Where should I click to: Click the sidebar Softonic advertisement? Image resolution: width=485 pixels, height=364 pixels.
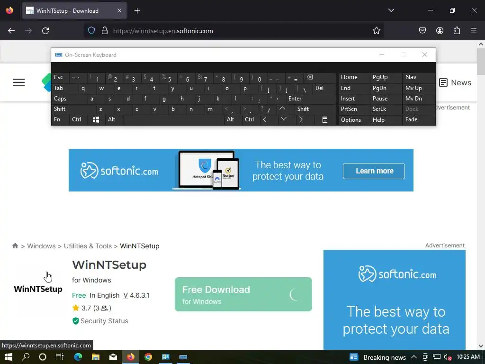point(395,300)
